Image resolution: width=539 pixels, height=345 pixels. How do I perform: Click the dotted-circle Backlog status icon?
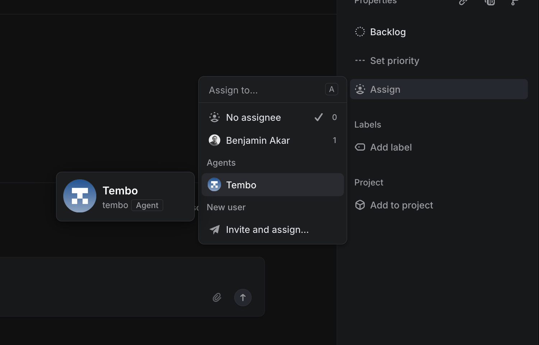[360, 32]
